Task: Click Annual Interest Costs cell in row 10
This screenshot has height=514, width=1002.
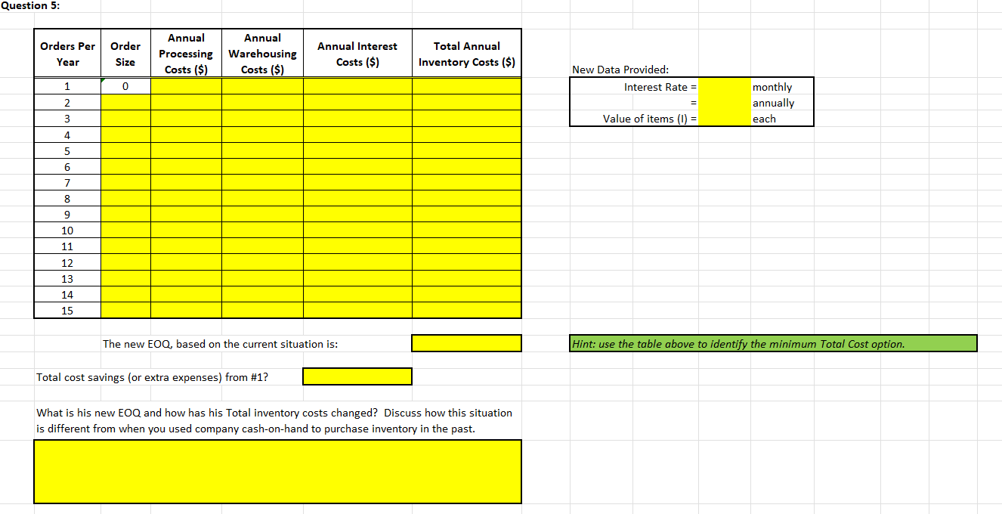Action: (x=357, y=230)
